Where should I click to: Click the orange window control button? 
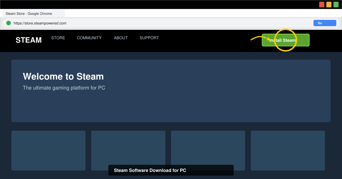coord(329,5)
